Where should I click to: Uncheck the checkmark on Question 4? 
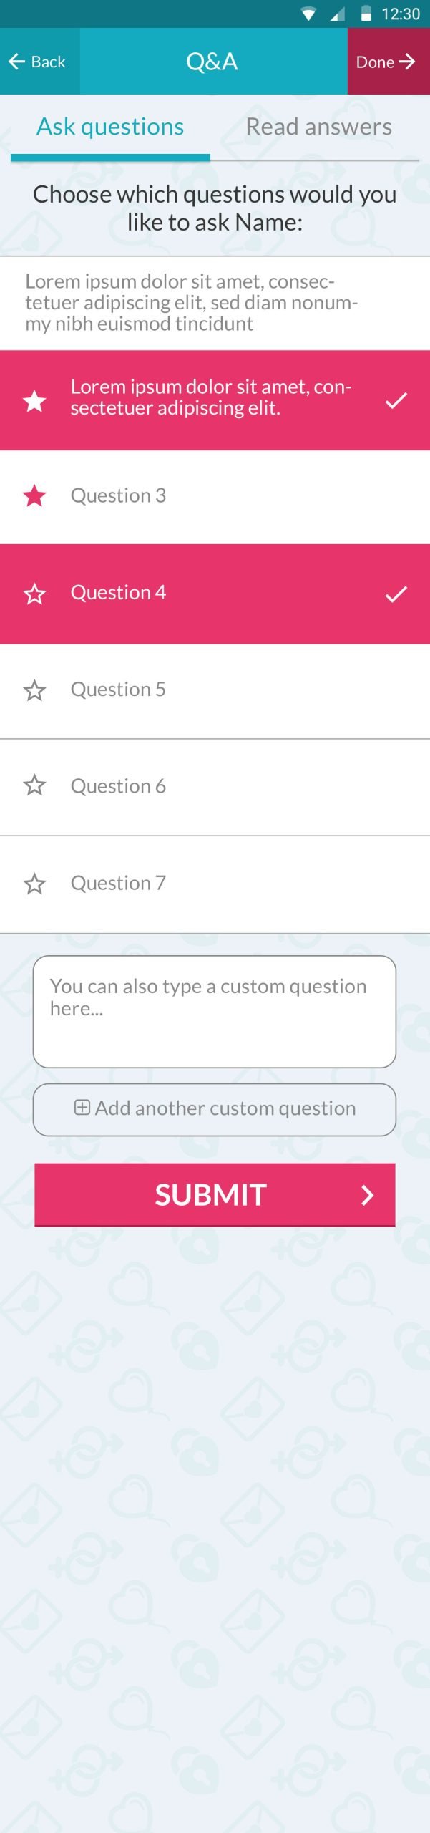coord(396,594)
